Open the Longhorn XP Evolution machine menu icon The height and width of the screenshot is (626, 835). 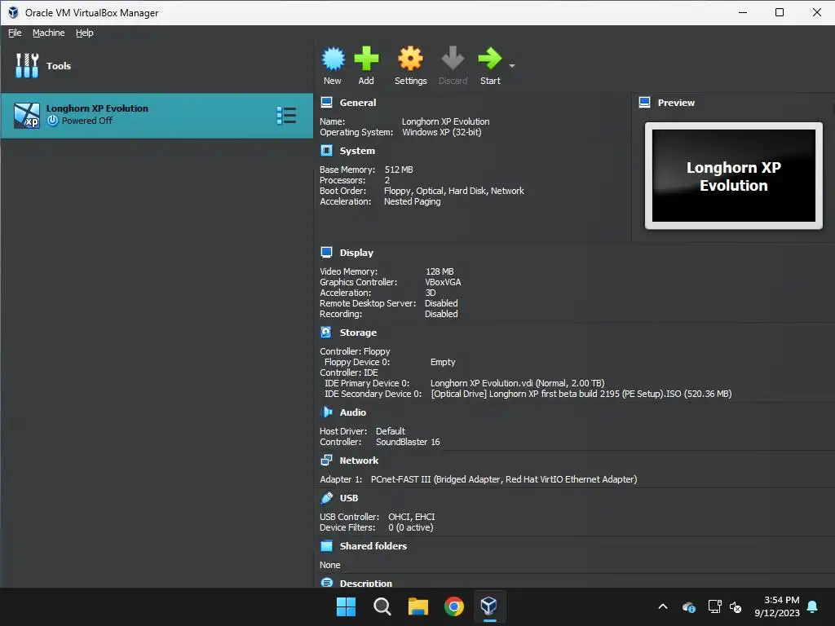click(286, 116)
